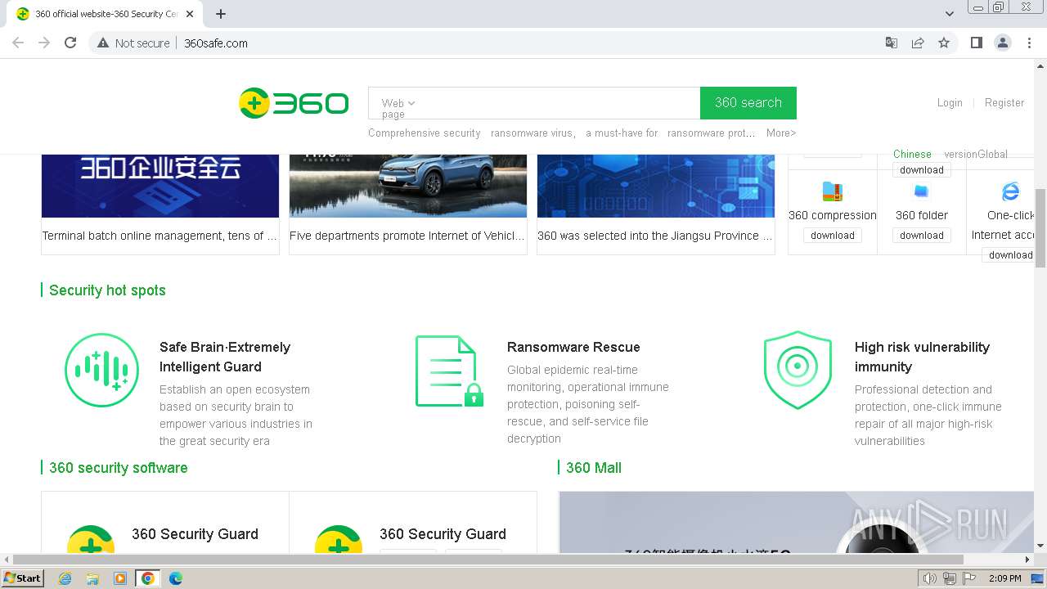The width and height of the screenshot is (1047, 589).
Task: Click the 360 folder icon
Action: pos(921,191)
